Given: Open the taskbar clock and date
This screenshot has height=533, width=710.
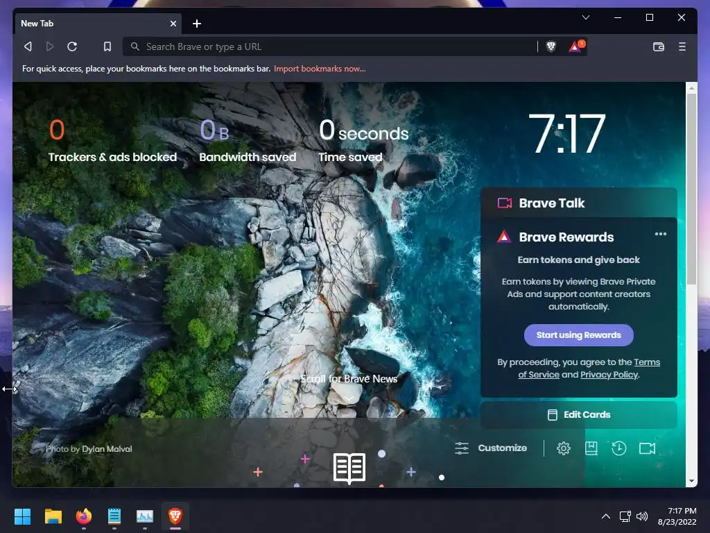Looking at the screenshot, I should point(677,516).
